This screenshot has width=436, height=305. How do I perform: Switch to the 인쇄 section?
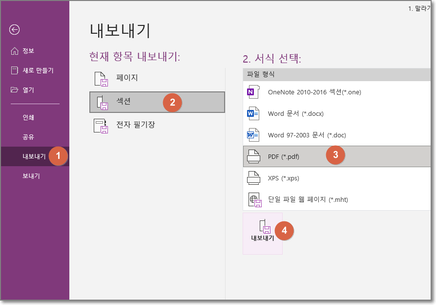(28, 117)
